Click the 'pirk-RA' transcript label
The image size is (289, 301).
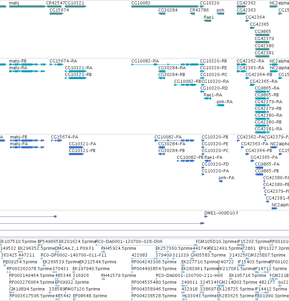(x=224, y=101)
